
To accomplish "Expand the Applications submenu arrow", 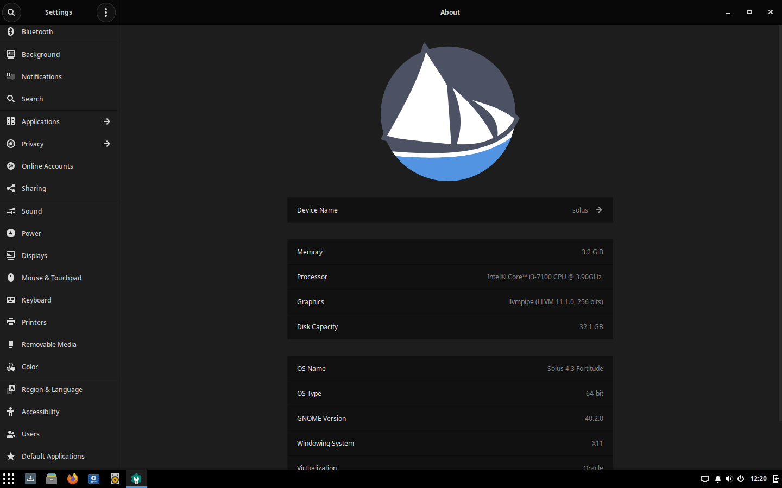I will [x=107, y=121].
